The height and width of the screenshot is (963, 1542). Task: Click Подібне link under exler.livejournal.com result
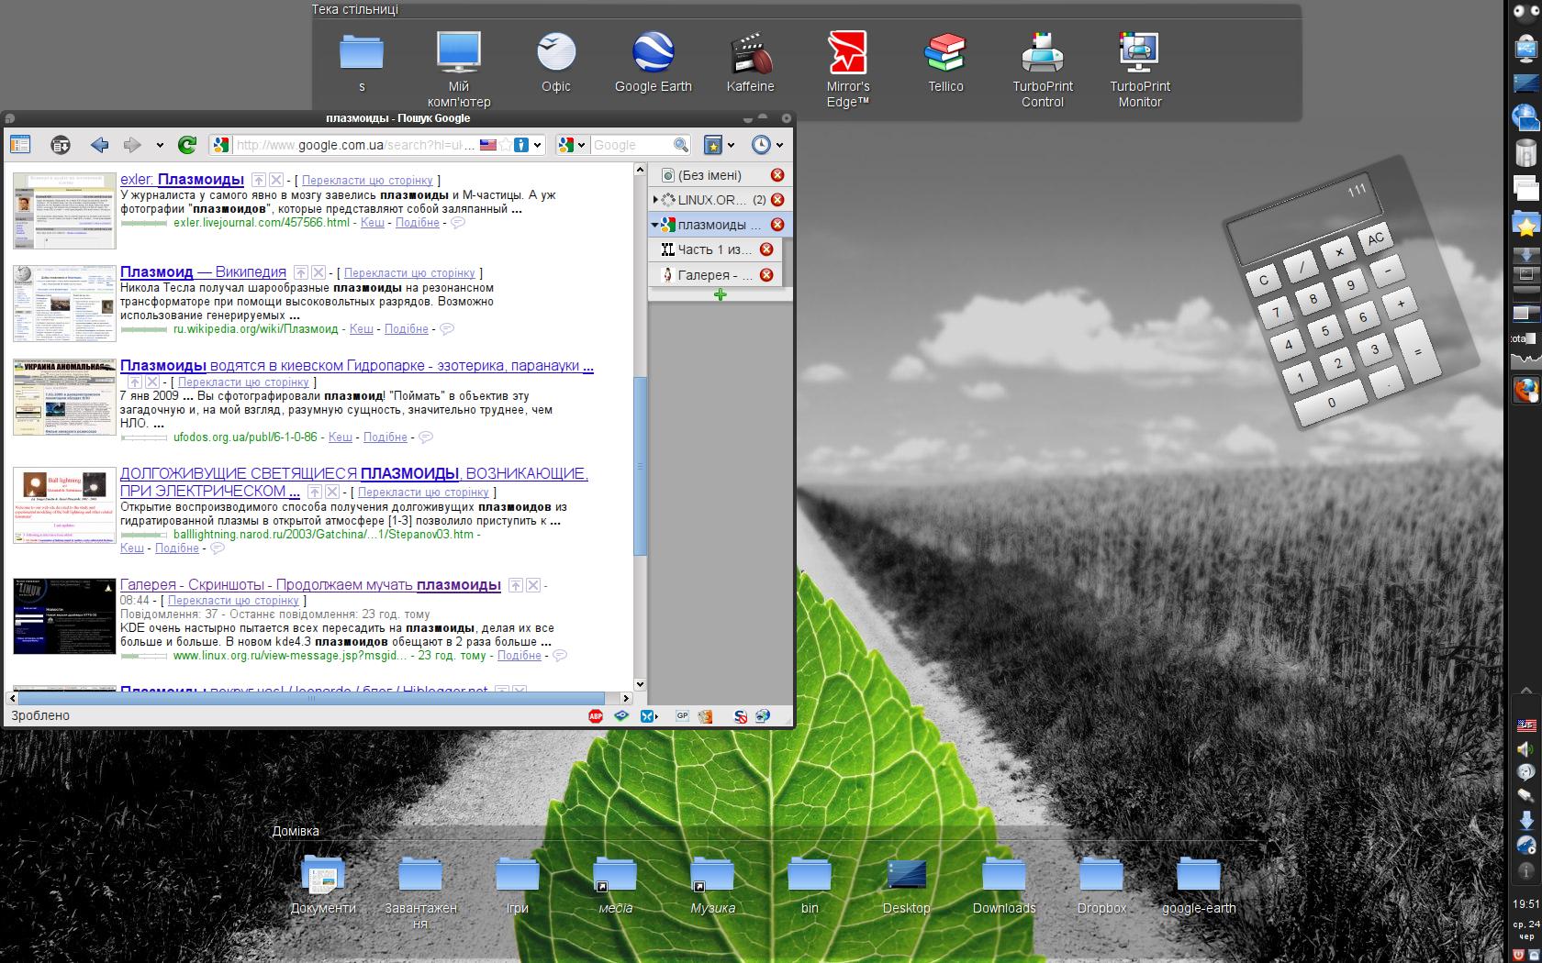point(418,223)
